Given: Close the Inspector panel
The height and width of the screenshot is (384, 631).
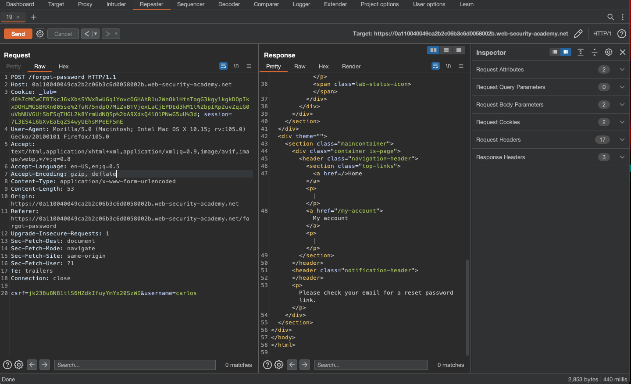Looking at the screenshot, I should (x=622, y=52).
